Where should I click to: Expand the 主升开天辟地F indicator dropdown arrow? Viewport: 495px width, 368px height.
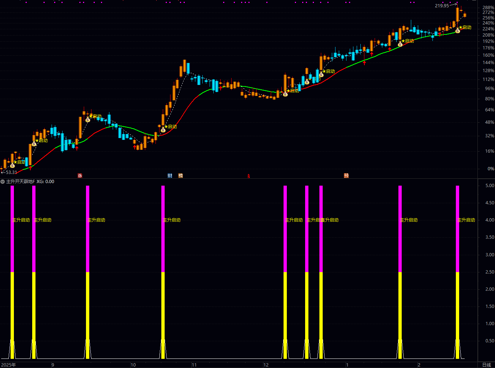coord(3,182)
